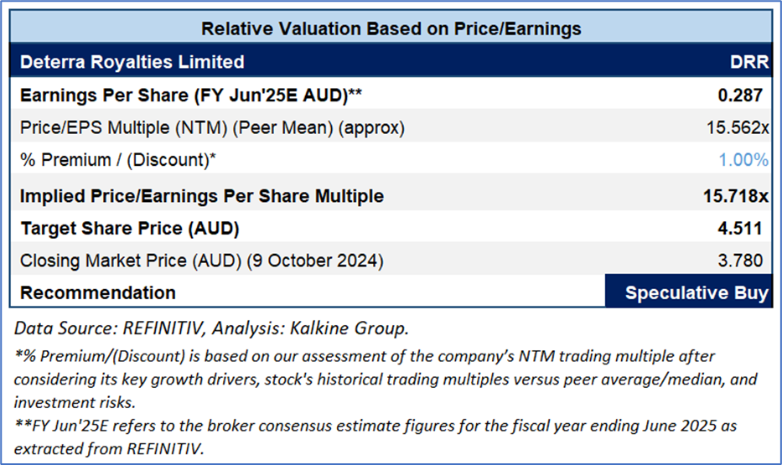
Task: Click the Relative Valuation Based on Price/Earnings title
Action: tap(391, 29)
